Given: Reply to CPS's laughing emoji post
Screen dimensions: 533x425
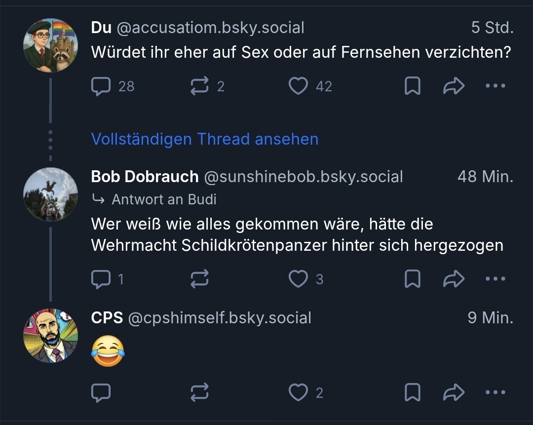Looking at the screenshot, I should tap(101, 393).
